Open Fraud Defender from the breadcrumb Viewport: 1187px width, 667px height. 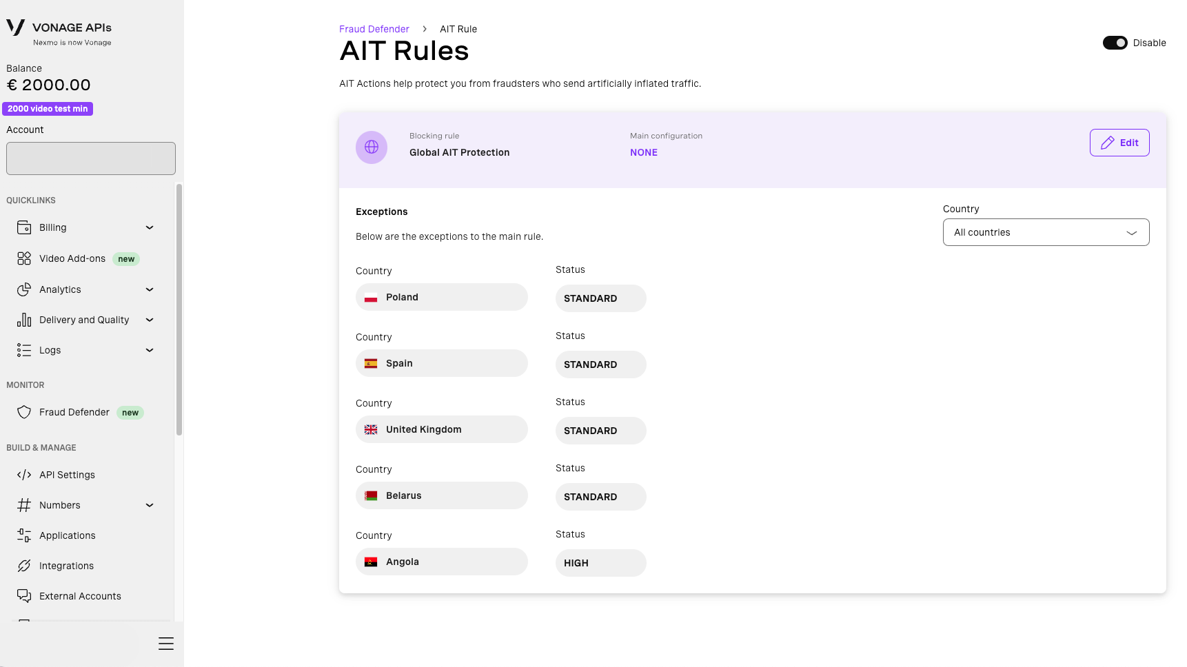coord(374,29)
